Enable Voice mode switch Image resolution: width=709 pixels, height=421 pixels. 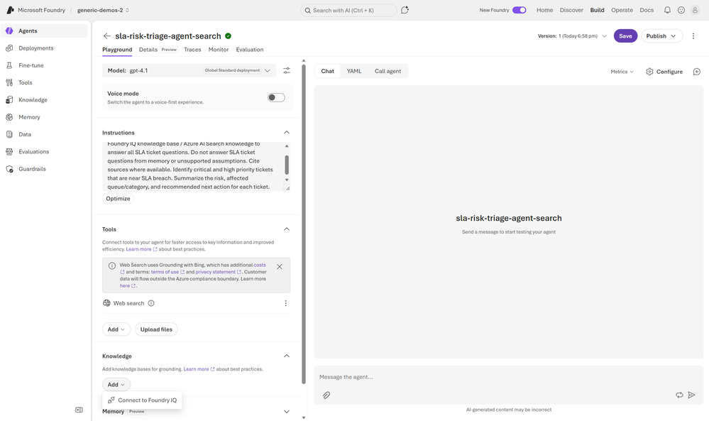coord(276,97)
